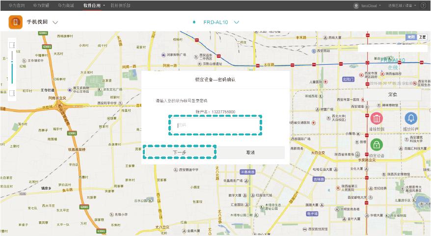Click the green 锁定设备 lock icon
The width and height of the screenshot is (431, 236).
(x=377, y=144)
